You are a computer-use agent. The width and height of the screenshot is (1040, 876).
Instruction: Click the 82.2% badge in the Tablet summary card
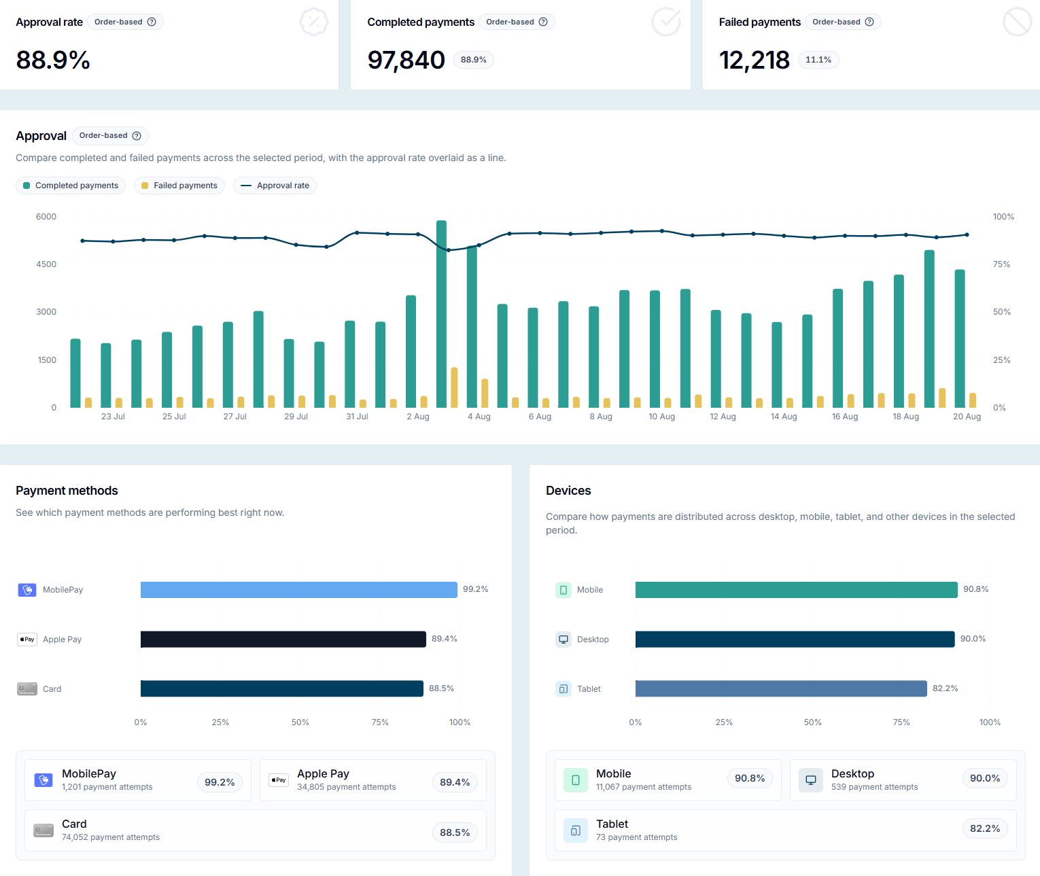[x=985, y=829]
